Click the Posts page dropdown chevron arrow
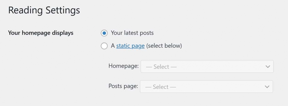Image resolution: width=288 pixels, height=106 pixels. 267,87
